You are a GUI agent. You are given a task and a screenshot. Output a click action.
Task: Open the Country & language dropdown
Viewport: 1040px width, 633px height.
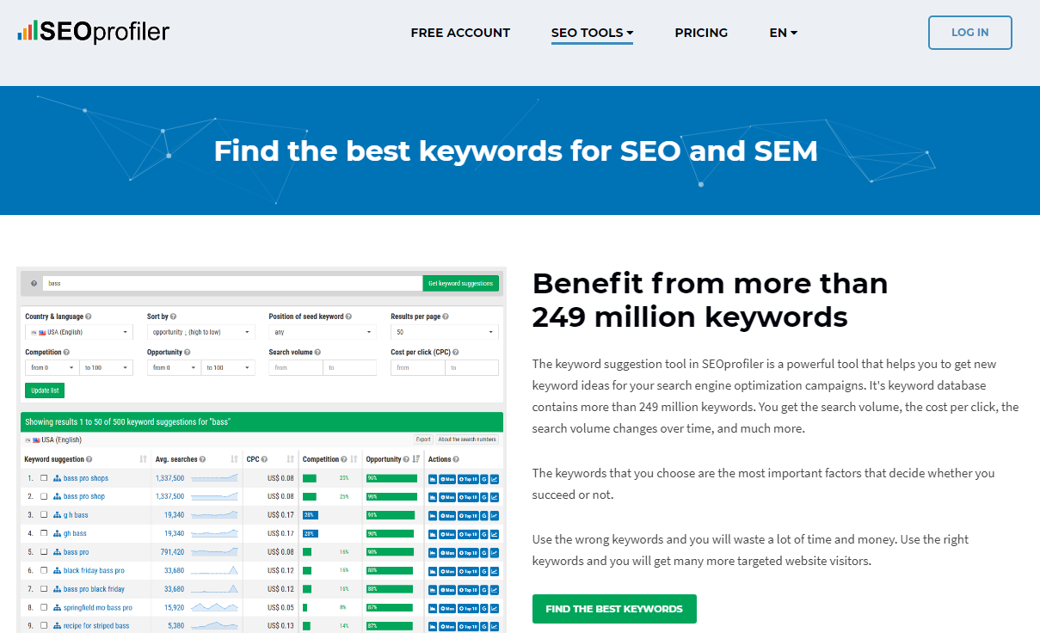click(78, 331)
